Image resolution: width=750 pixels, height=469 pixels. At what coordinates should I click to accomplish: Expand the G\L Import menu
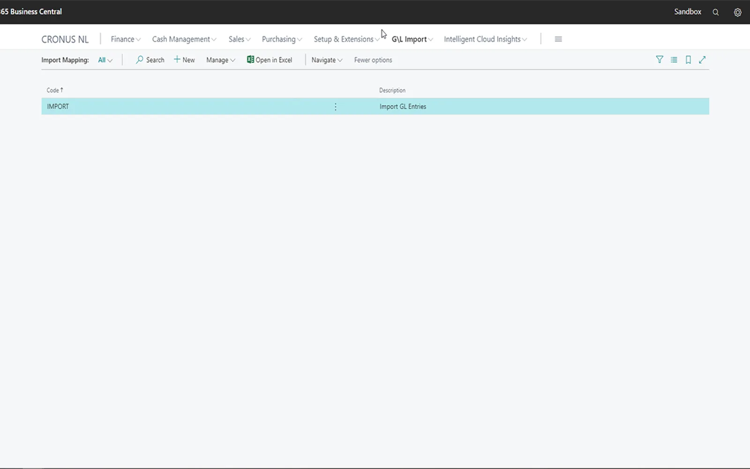(412, 39)
